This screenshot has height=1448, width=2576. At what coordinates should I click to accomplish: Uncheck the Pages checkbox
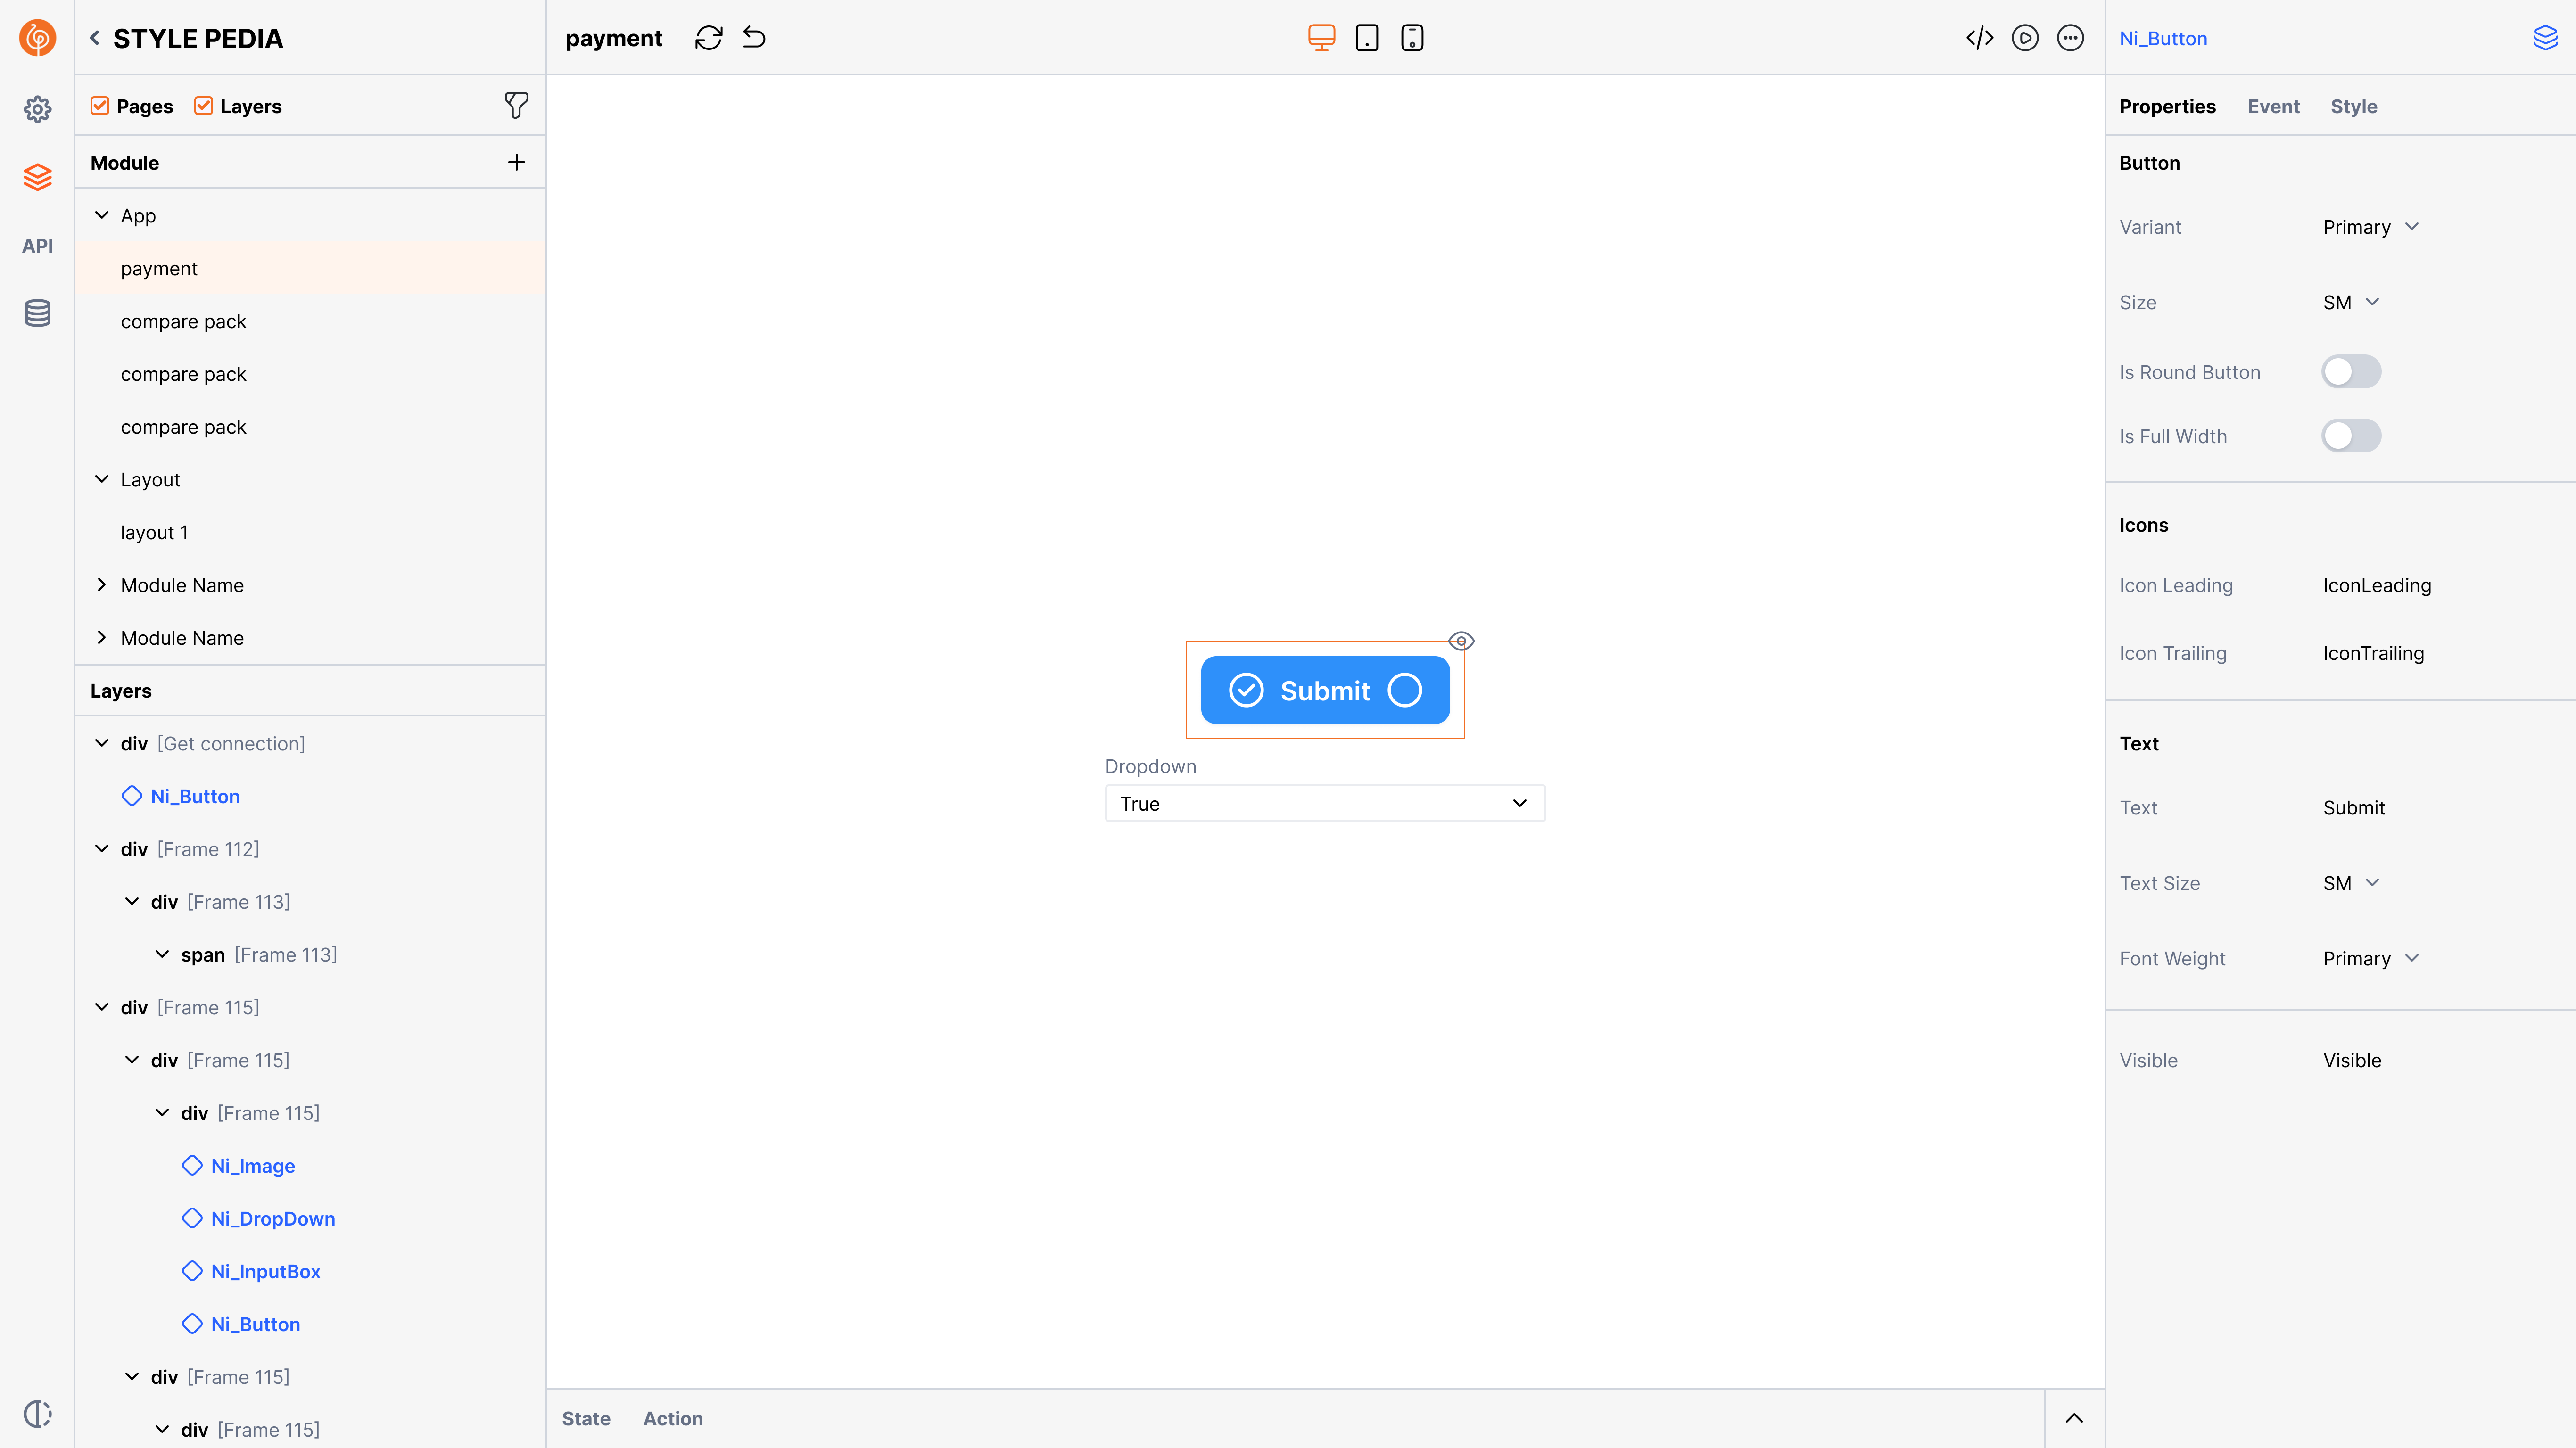tap(100, 106)
